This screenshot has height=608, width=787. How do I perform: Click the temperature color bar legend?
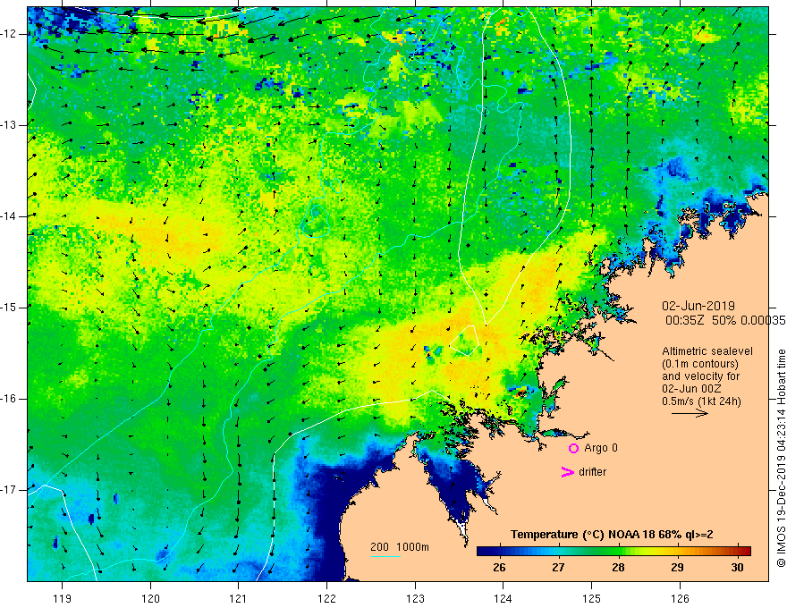click(x=614, y=551)
